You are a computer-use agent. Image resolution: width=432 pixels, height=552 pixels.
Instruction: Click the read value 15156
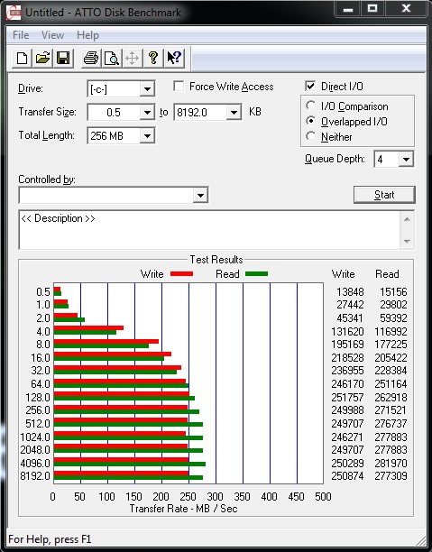coord(393,292)
